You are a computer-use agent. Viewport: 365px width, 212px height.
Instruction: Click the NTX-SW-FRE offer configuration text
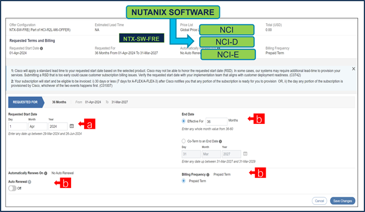[x=40, y=30]
